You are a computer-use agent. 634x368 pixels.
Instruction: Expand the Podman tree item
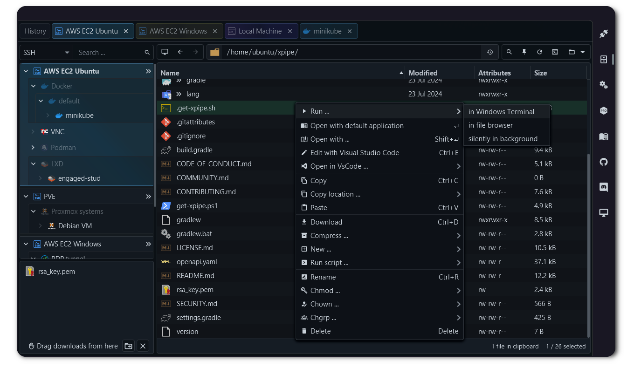coord(33,147)
